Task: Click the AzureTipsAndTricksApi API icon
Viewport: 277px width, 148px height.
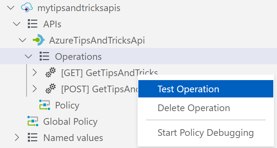Action: pos(38,40)
